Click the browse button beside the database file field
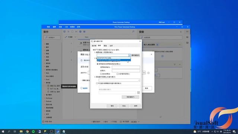Image resolution: width=238 pixels, height=134 pixels. (138, 93)
